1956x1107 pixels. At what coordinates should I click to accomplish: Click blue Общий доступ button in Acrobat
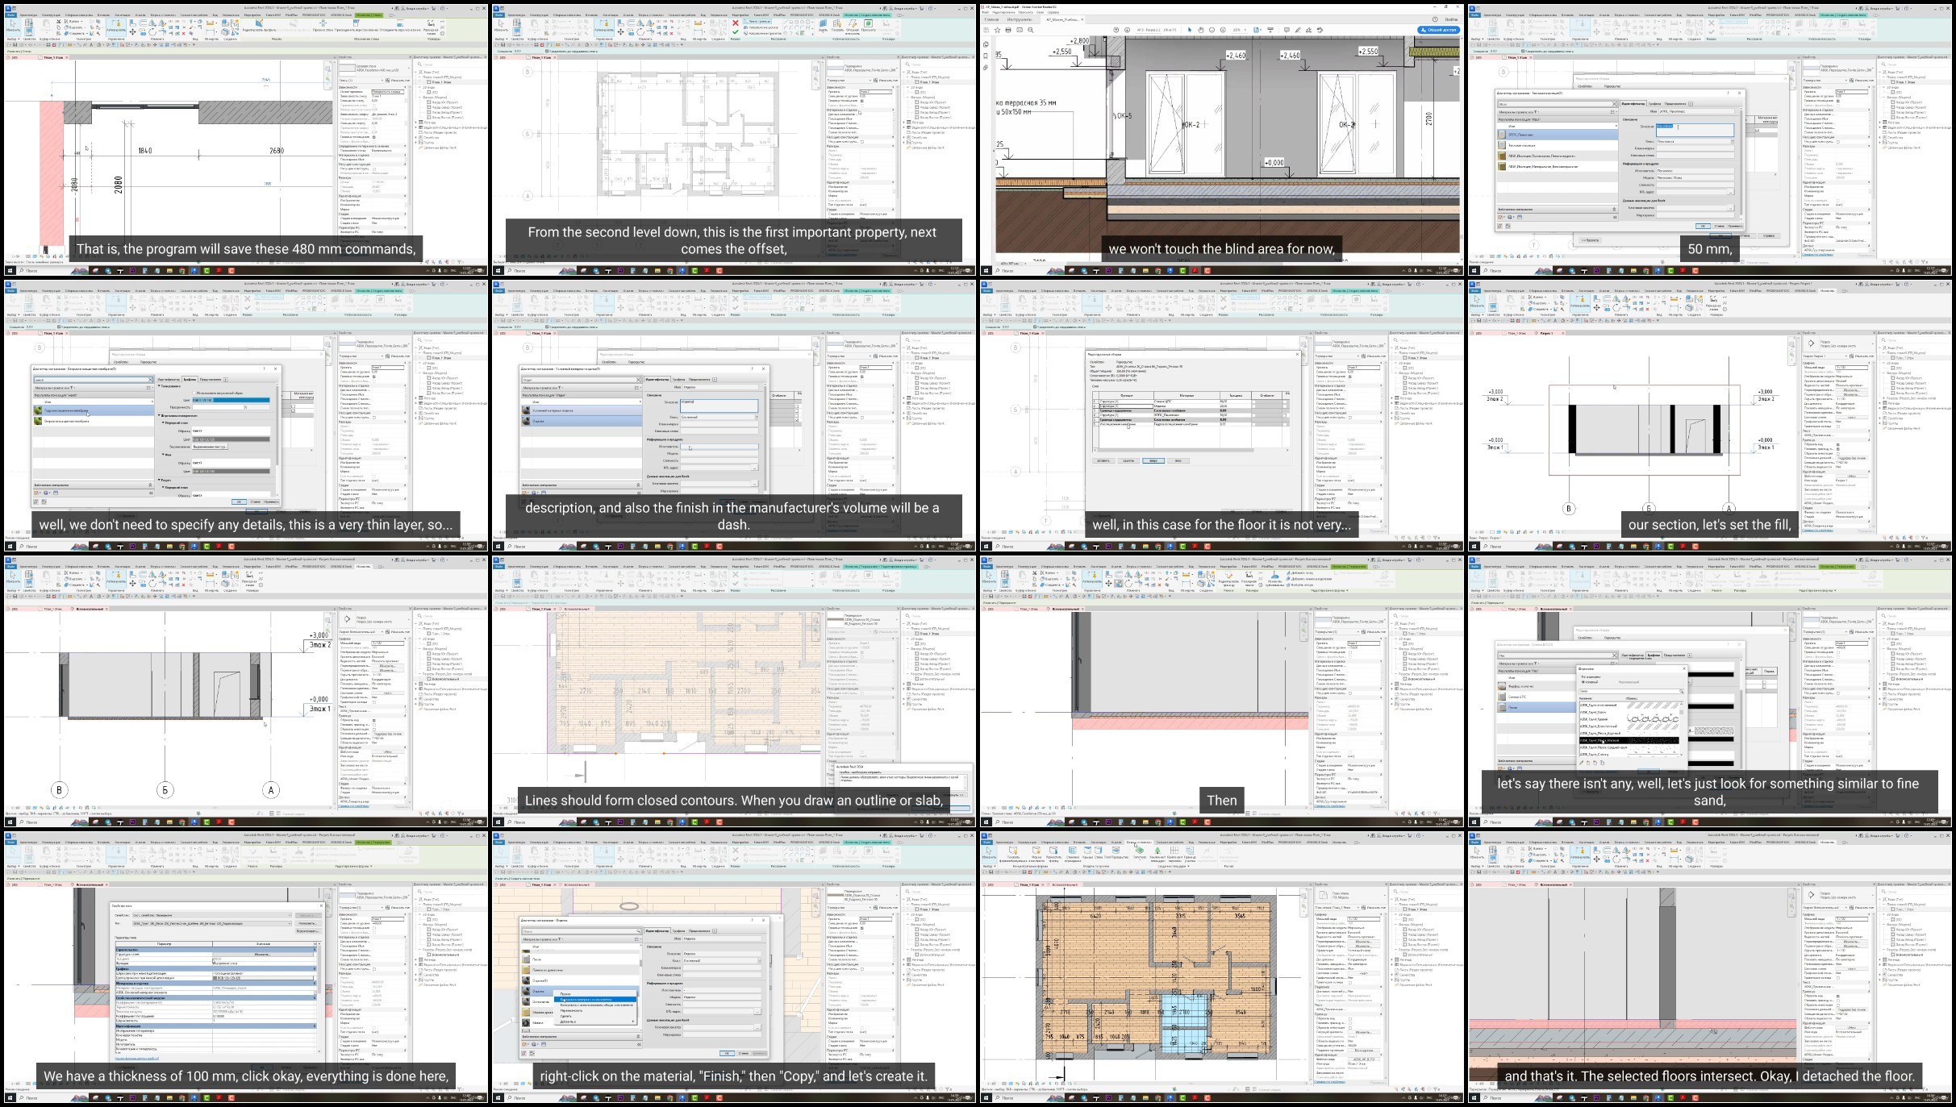(x=1439, y=30)
